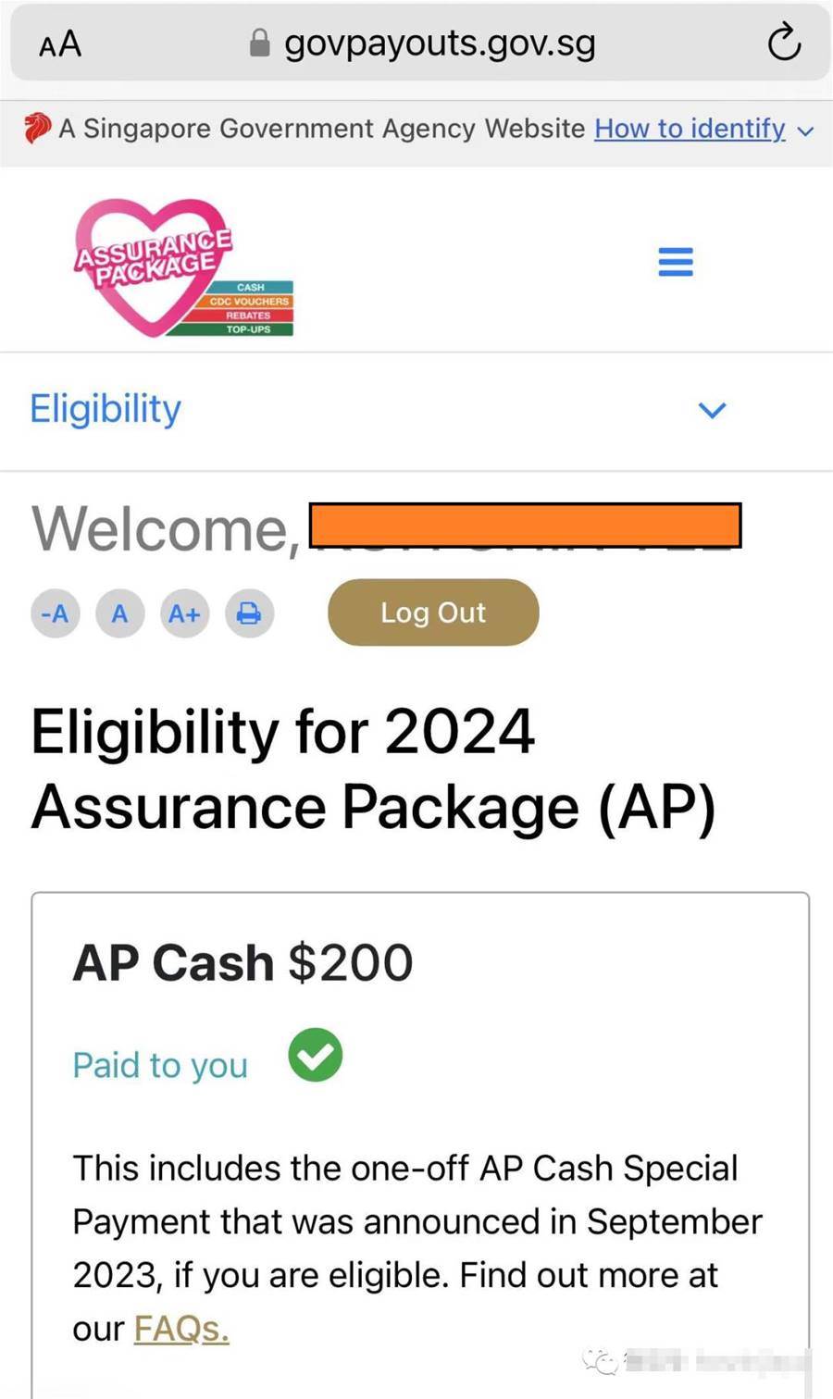The height and width of the screenshot is (1399, 833).
Task: Expand the How to identify chevron
Action: (x=806, y=131)
